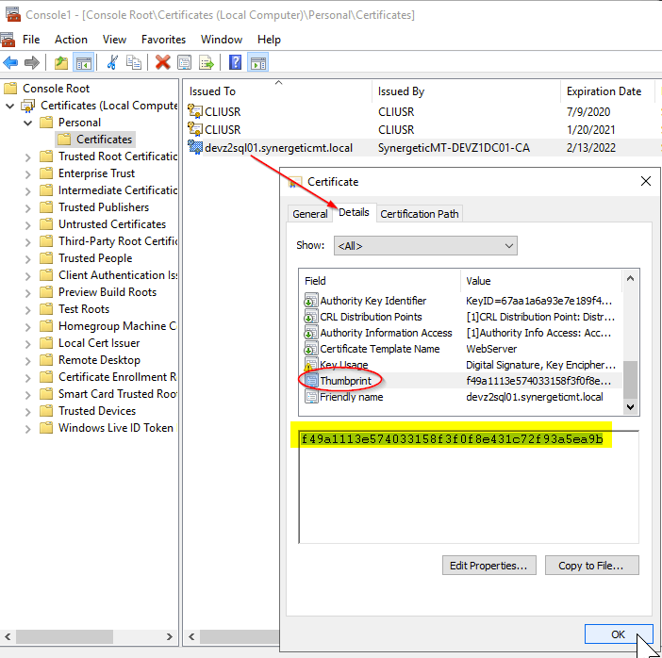Sort by the Expiration Date column header
This screenshot has height=658, width=662.
tap(607, 91)
